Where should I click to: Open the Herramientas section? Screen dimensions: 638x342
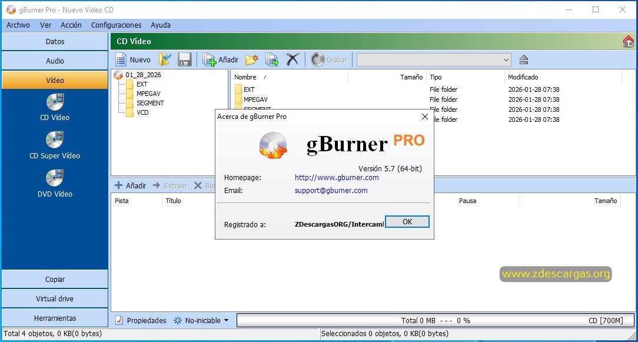click(55, 318)
